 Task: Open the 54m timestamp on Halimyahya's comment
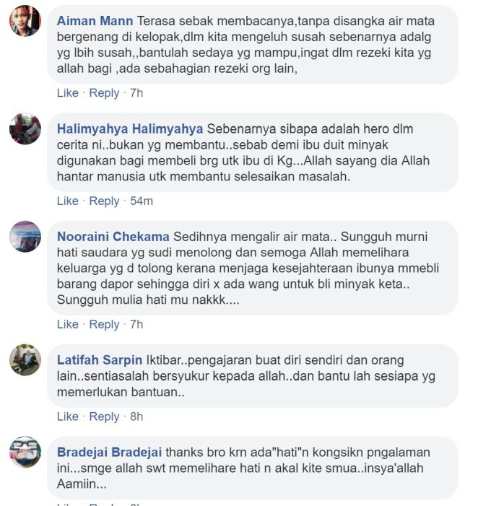click(142, 201)
